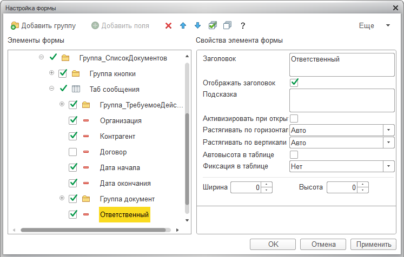Move element down with blue arrow

coord(197,25)
